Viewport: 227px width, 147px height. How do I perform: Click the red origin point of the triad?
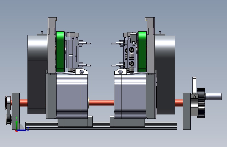click(16, 131)
